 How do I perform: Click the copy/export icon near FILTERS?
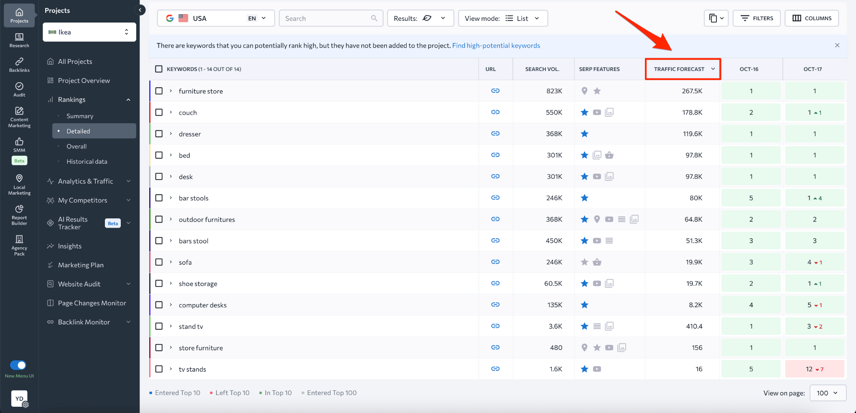click(x=716, y=18)
